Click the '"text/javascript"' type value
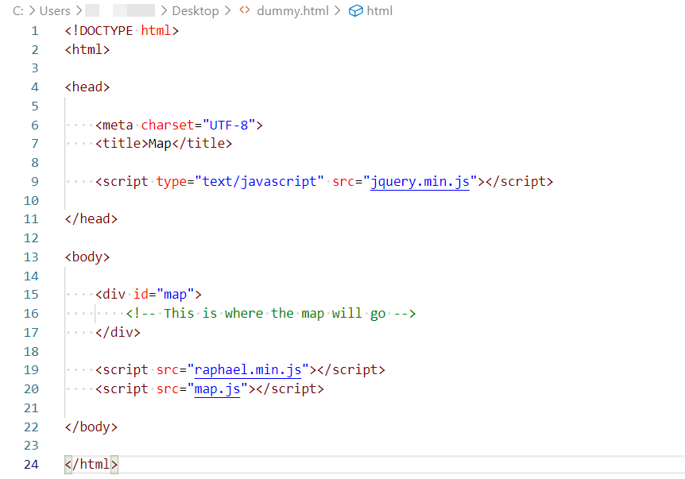This screenshot has width=685, height=479. pyautogui.click(x=260, y=181)
